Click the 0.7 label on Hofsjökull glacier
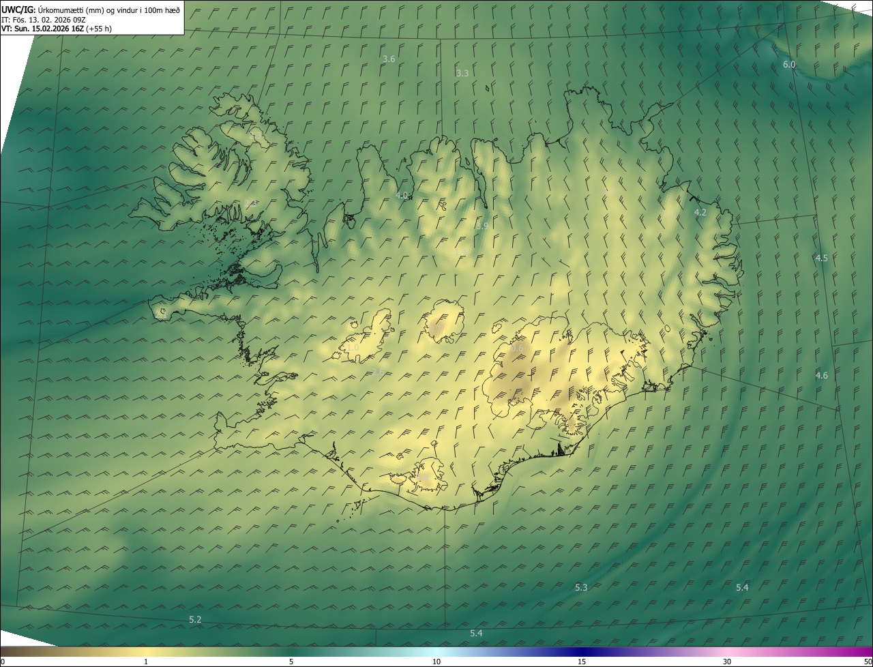Image resolution: width=873 pixels, height=667 pixels. pyautogui.click(x=435, y=330)
